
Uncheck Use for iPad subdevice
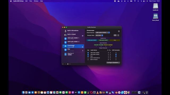(88, 56)
